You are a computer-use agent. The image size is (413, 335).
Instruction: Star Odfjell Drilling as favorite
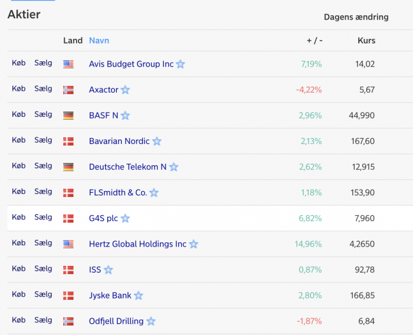tap(151, 321)
